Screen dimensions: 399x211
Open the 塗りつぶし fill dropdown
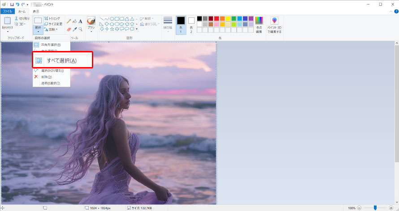coord(150,24)
